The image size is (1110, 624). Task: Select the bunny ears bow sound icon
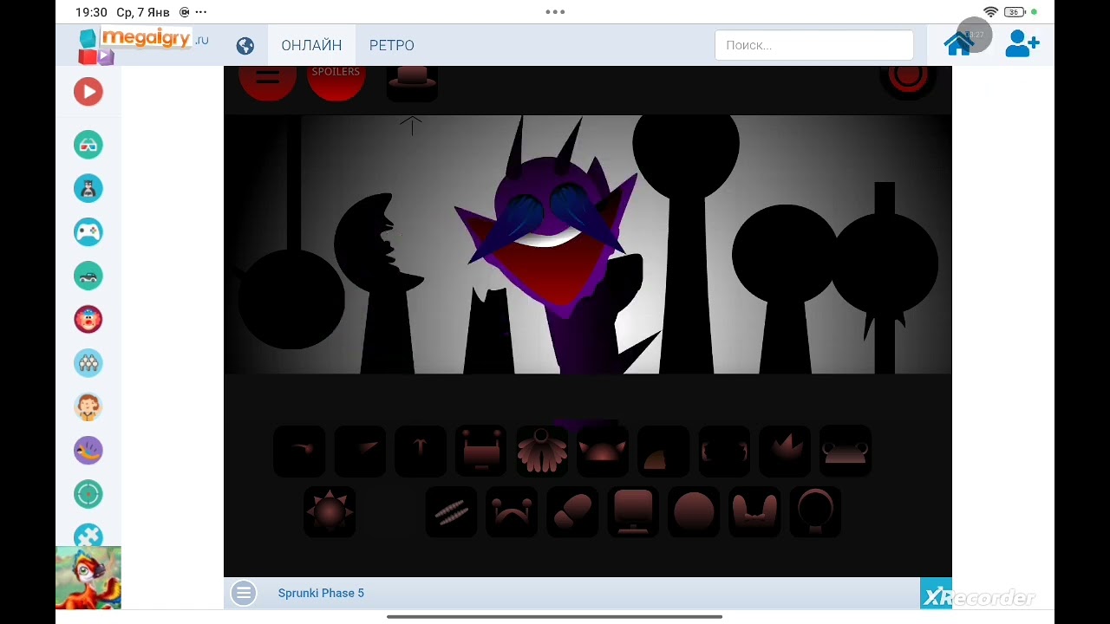754,511
